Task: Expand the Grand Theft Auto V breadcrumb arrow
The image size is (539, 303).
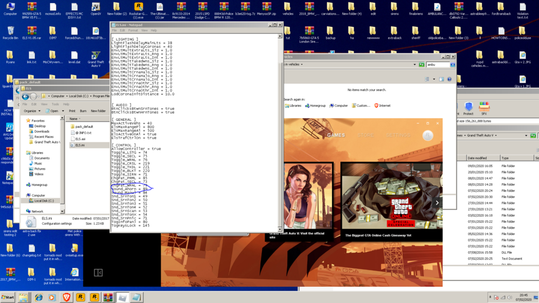Action: pos(496,135)
